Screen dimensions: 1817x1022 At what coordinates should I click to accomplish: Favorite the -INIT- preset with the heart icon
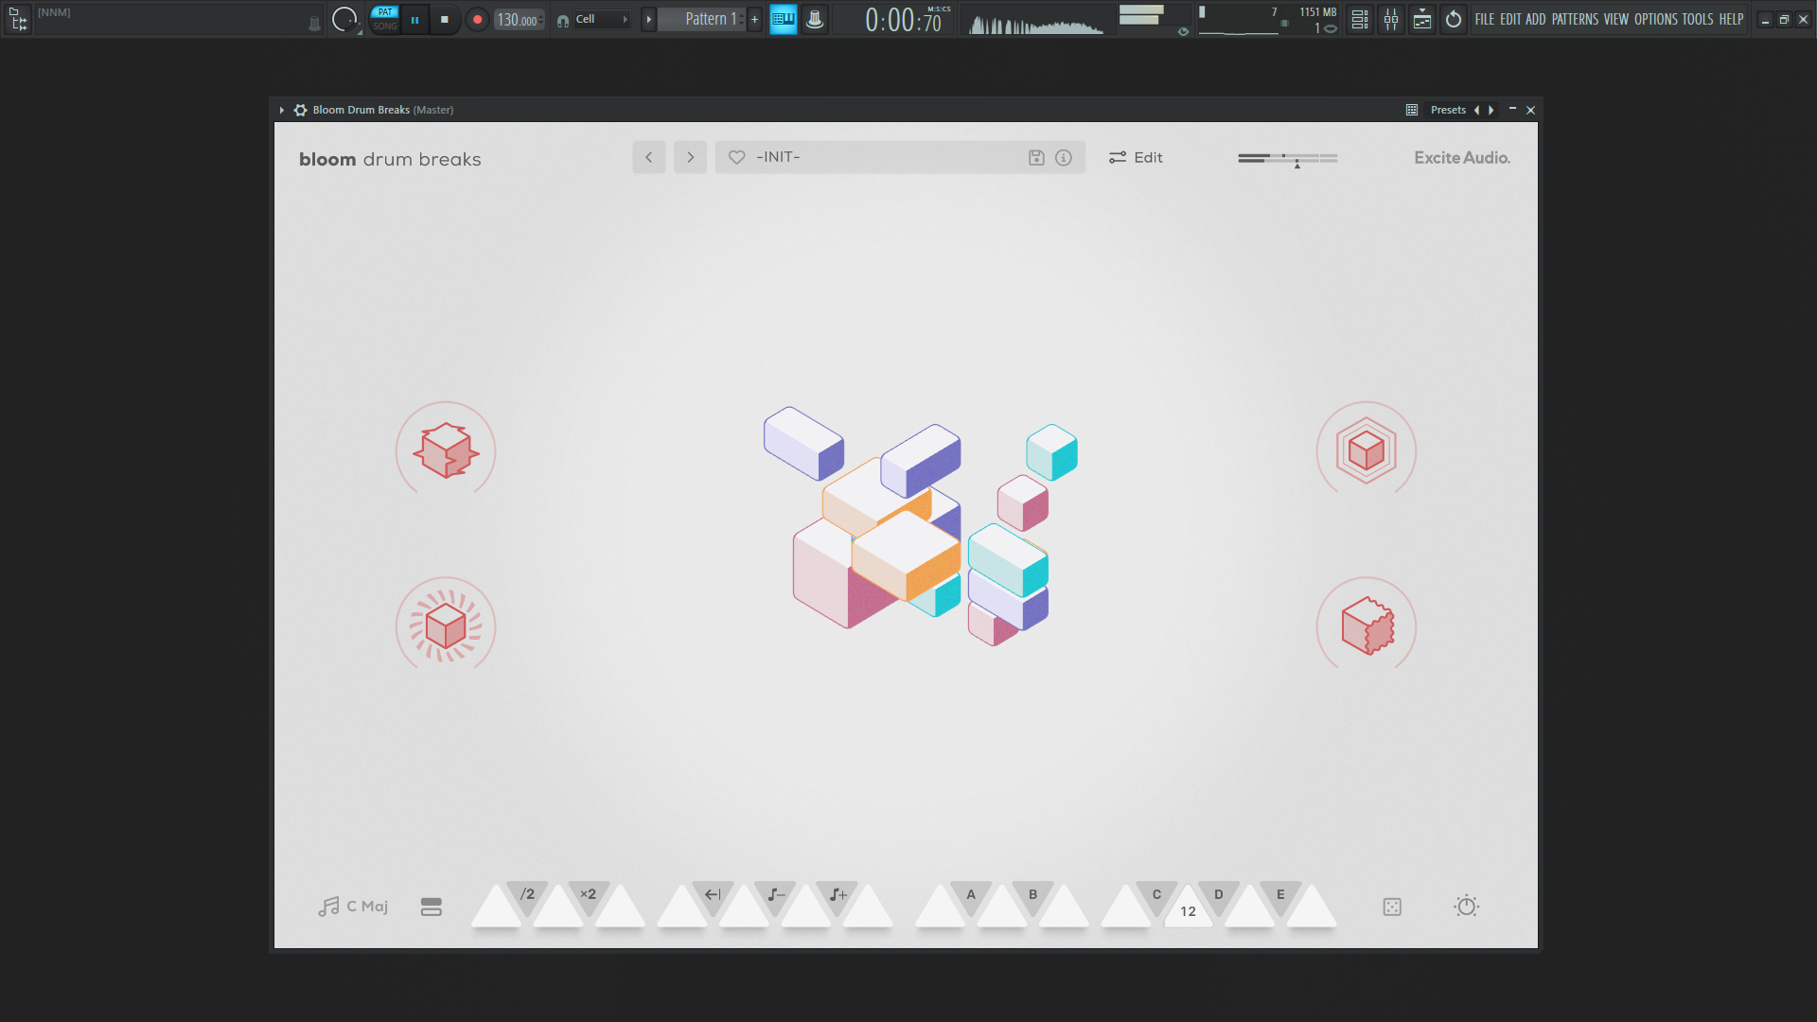[x=736, y=157]
